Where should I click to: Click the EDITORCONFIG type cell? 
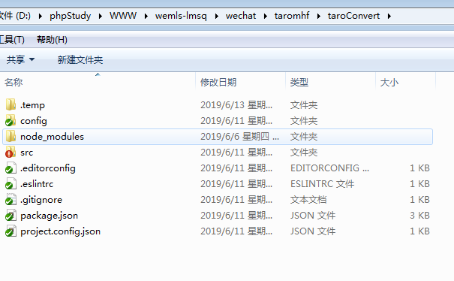[329, 168]
